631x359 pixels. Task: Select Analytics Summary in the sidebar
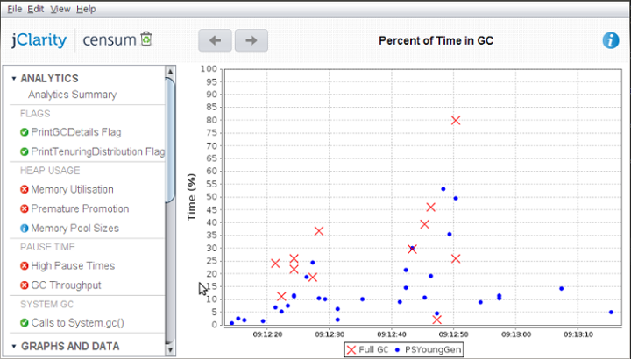pyautogui.click(x=72, y=95)
